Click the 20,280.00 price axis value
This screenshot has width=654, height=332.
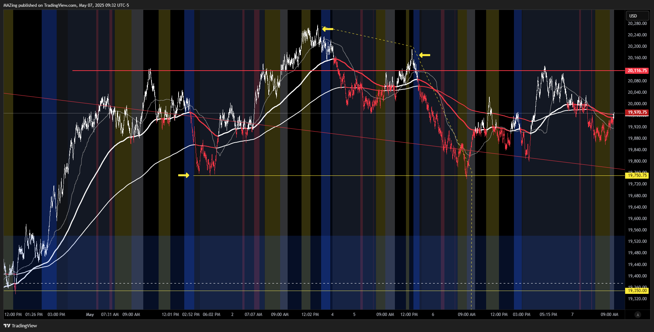coord(637,24)
